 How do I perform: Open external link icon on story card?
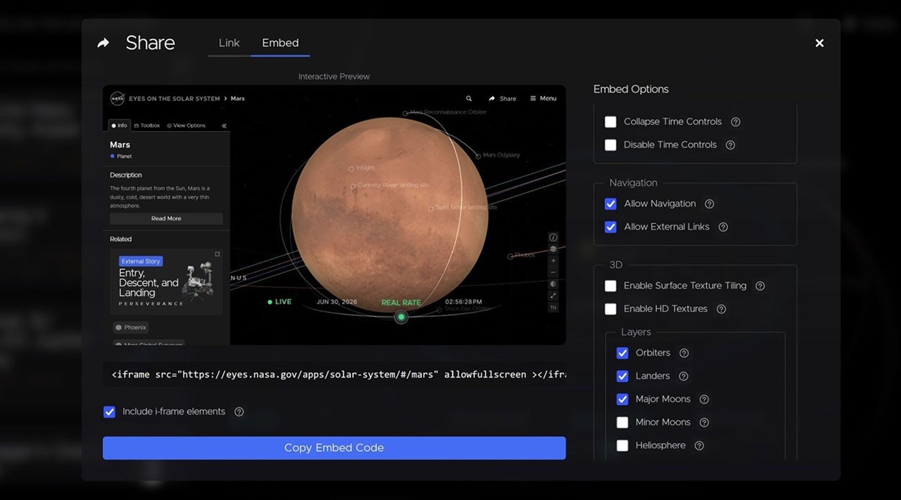coord(217,254)
